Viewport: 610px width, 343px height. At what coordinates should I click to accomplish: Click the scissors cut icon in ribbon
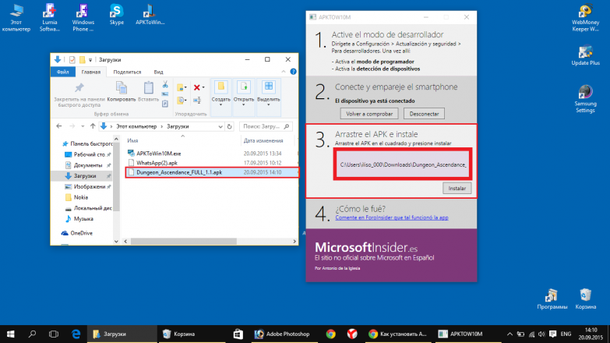coord(165,84)
